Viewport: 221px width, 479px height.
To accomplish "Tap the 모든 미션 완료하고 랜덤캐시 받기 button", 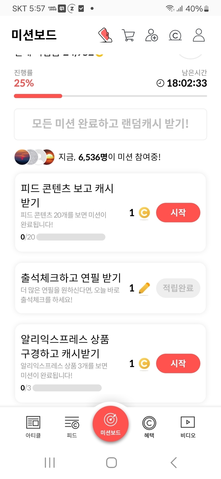I will [x=110, y=124].
